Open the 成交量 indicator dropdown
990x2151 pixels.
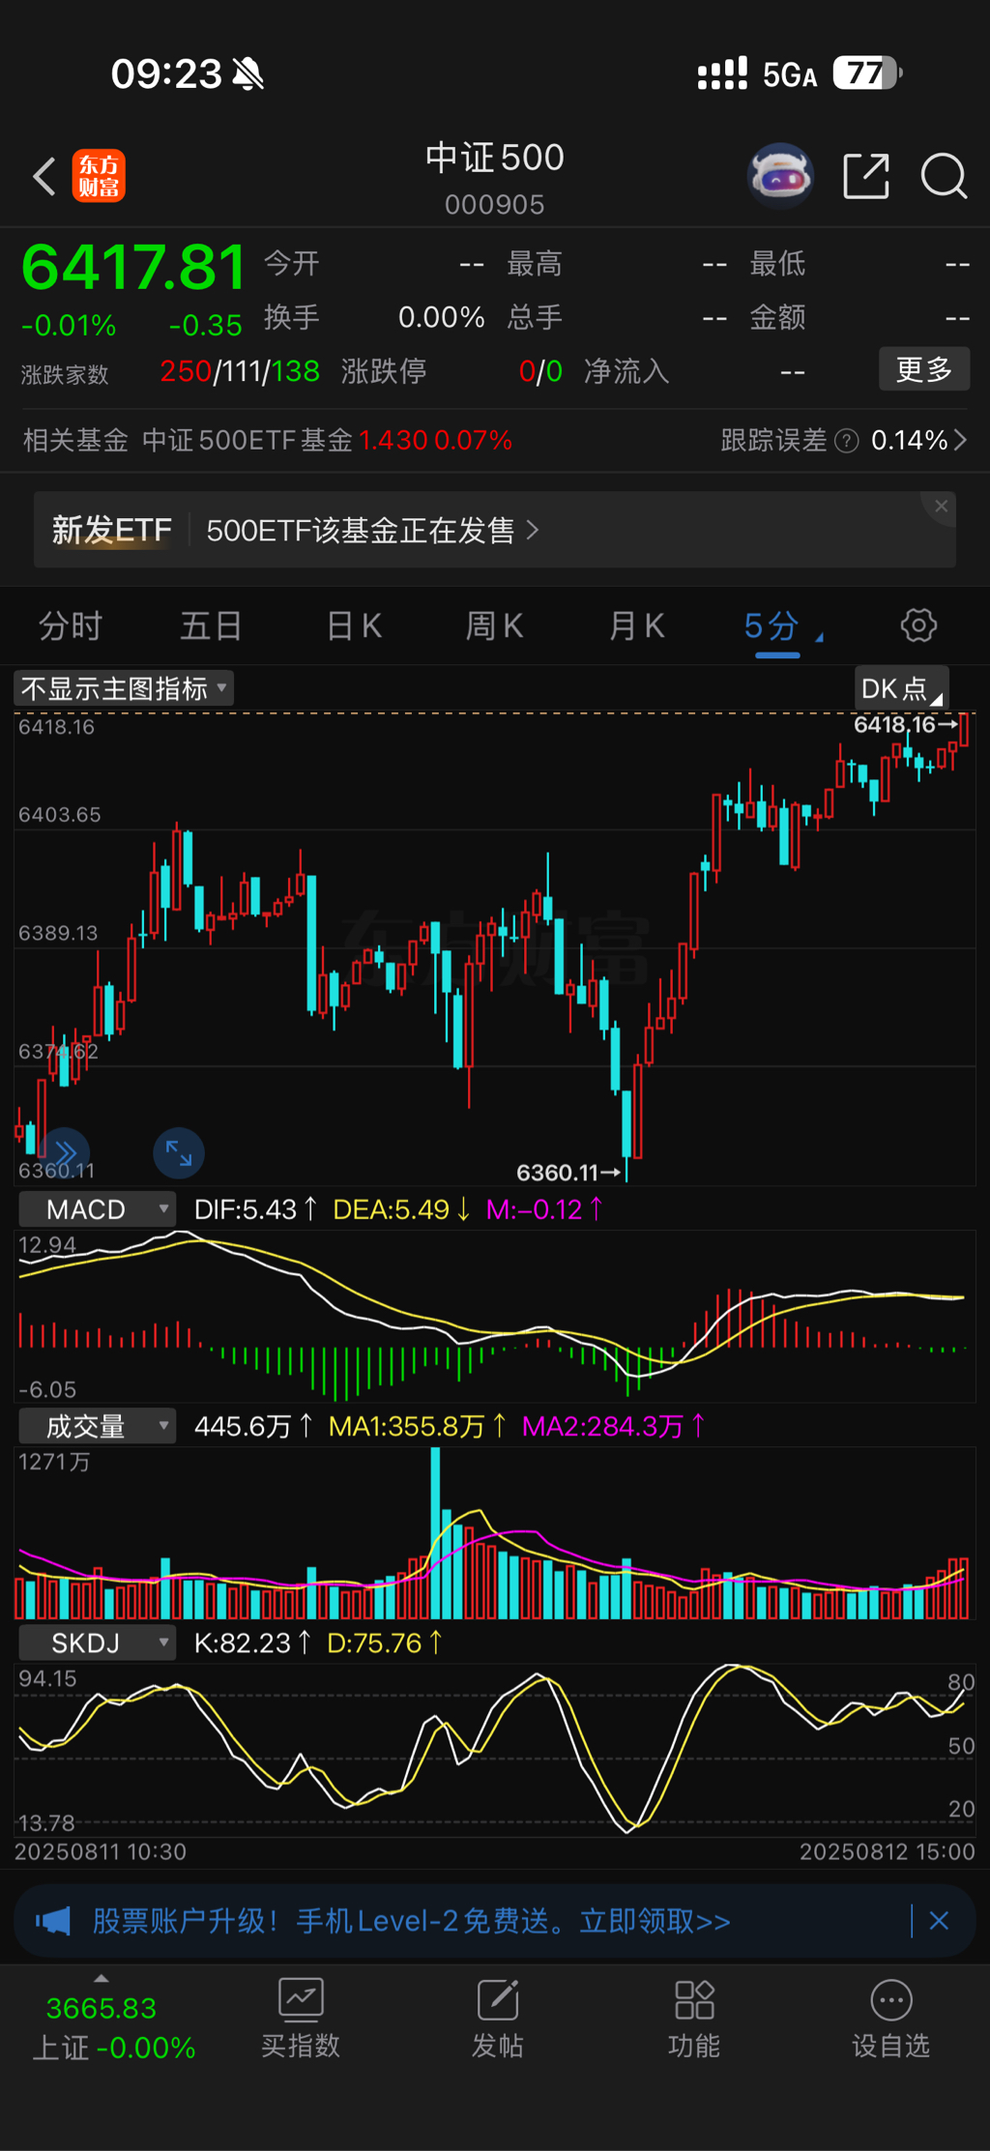tap(98, 1426)
